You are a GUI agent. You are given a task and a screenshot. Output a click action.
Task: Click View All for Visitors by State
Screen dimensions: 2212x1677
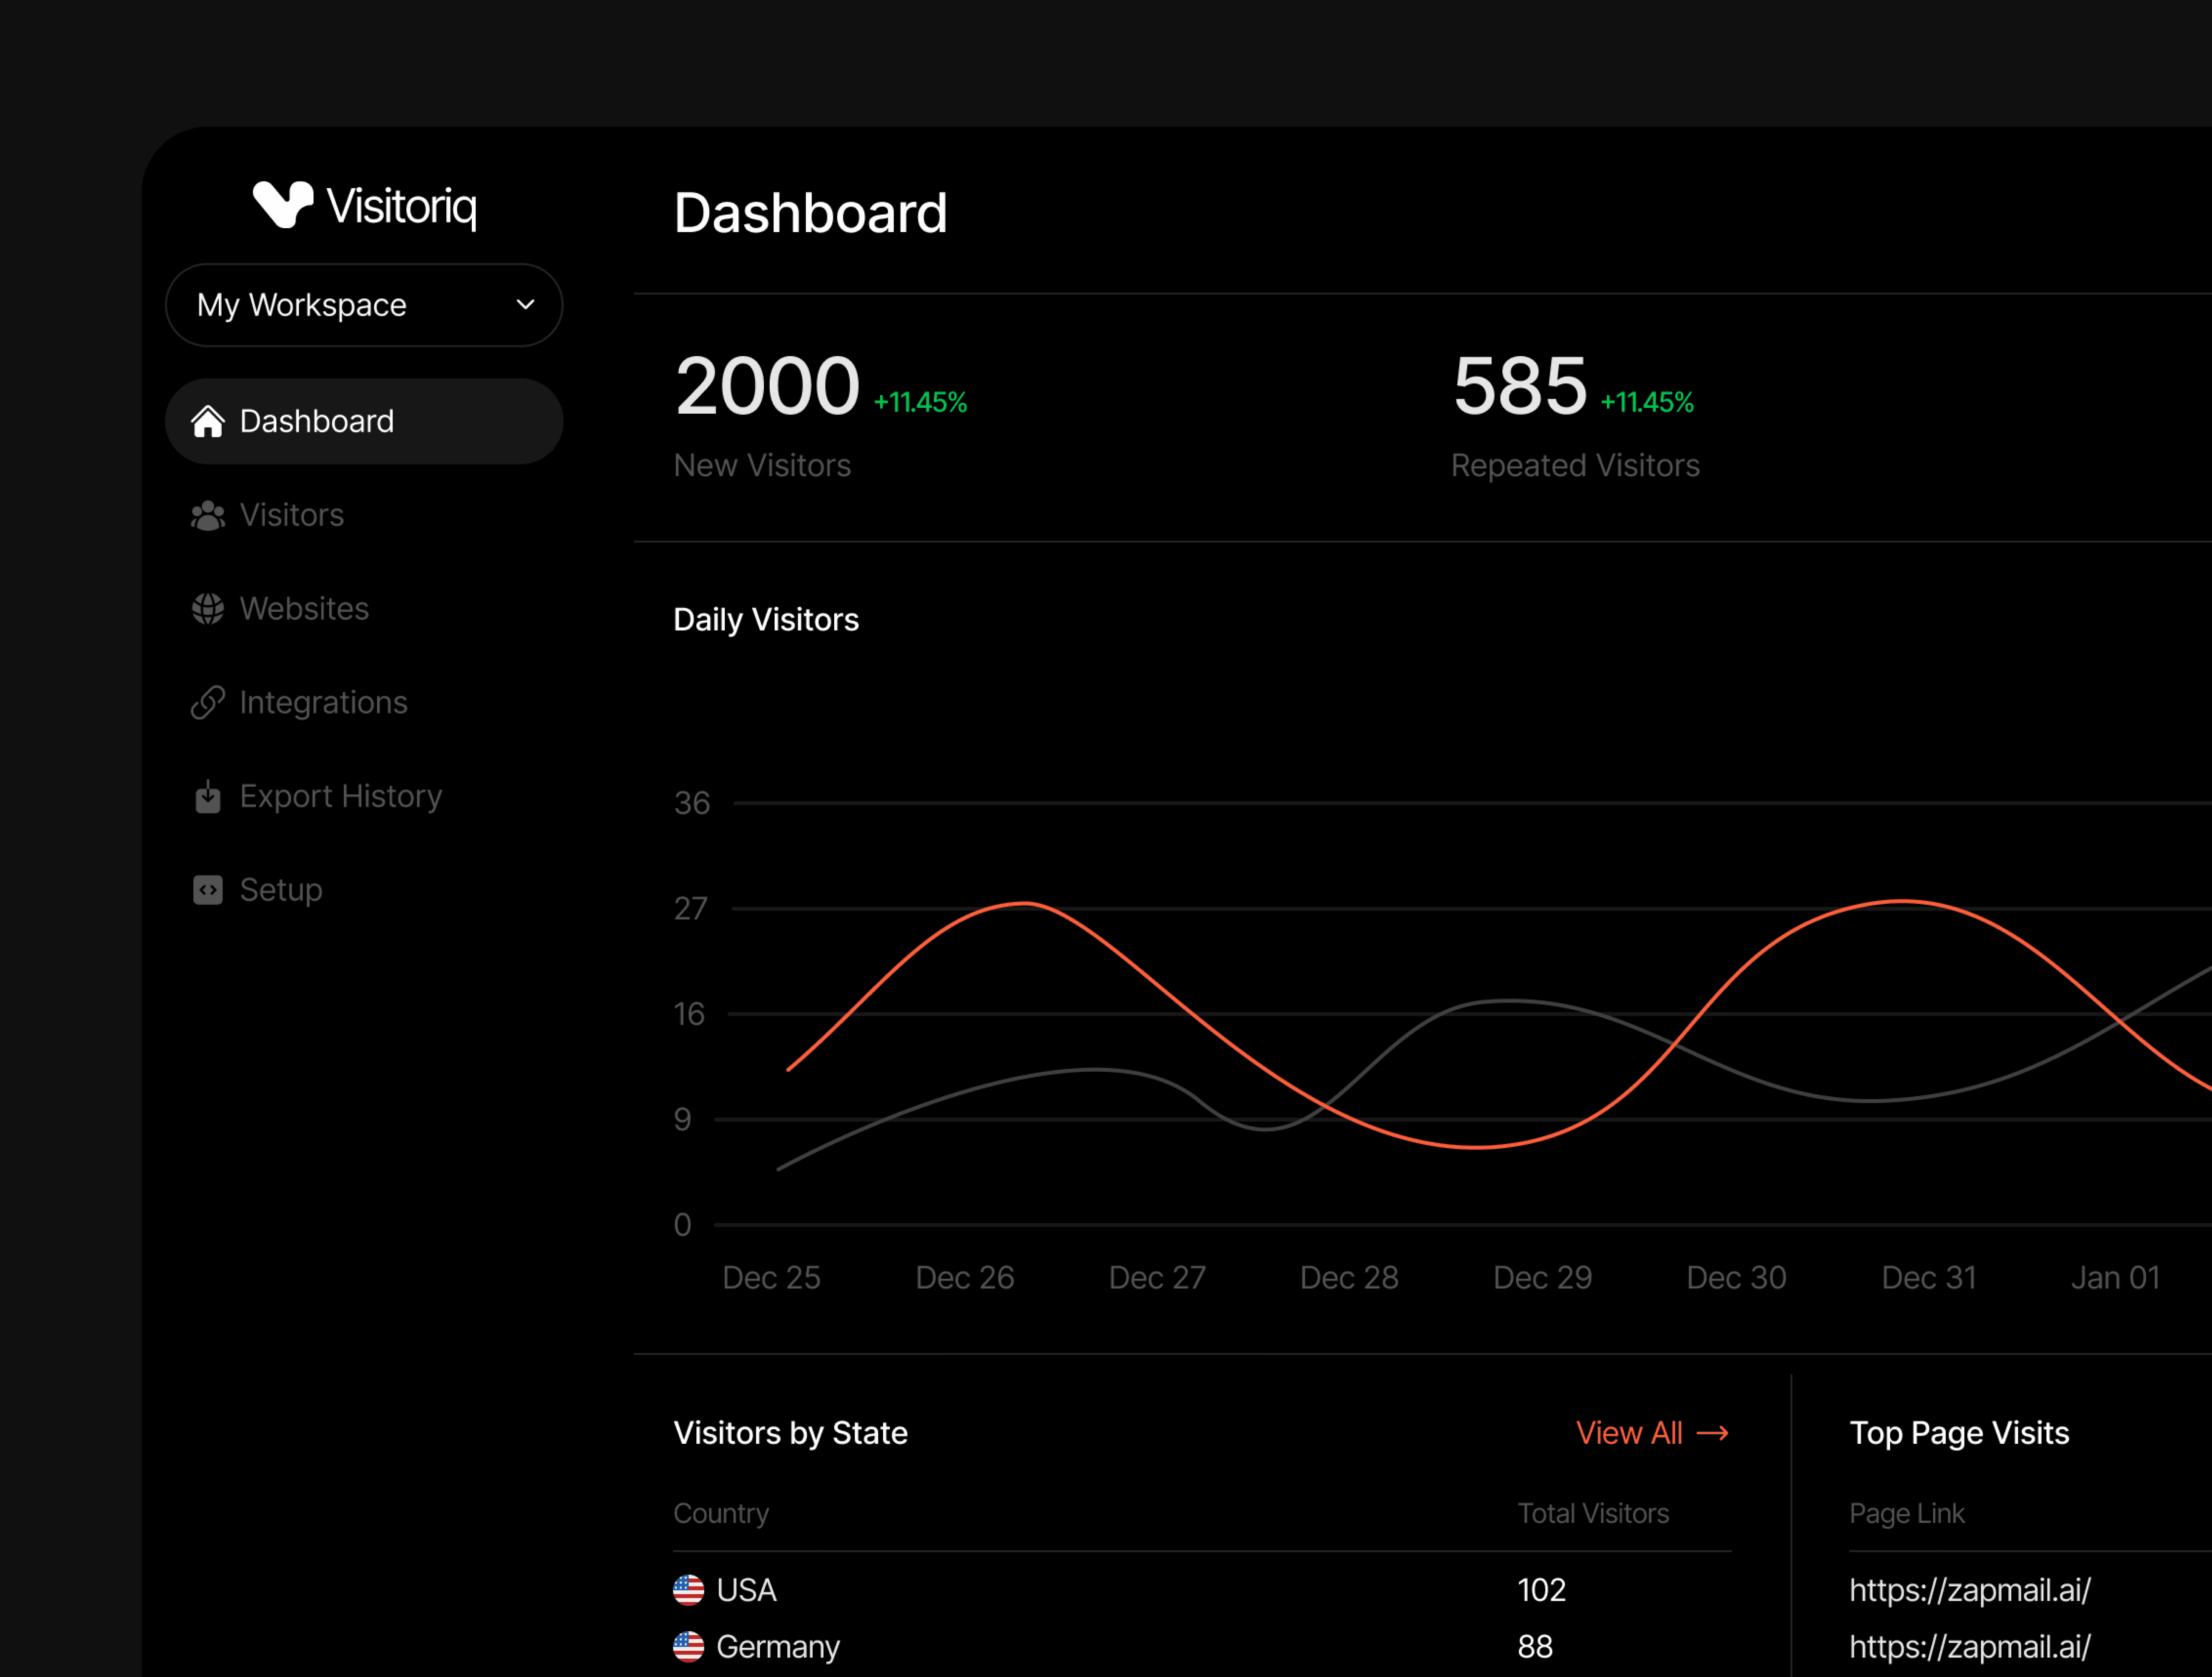[x=1630, y=1433]
